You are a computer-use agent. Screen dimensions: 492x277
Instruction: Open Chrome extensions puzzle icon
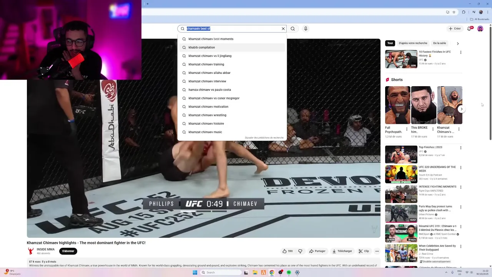point(464,12)
